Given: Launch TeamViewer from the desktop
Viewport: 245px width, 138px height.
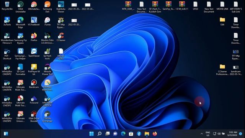Looking at the screenshot, I should click(34, 53).
